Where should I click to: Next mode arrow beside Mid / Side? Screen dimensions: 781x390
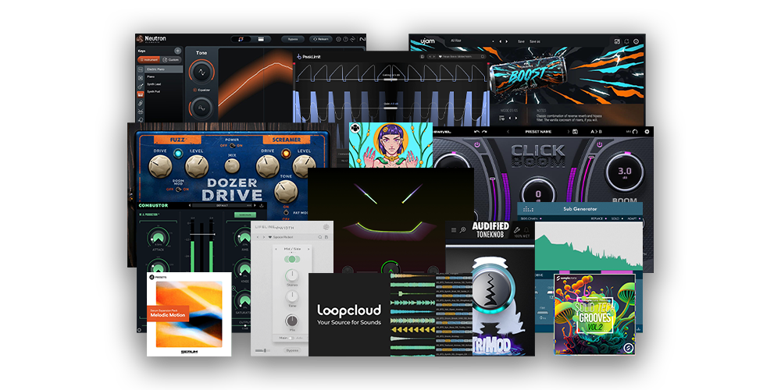(x=308, y=249)
